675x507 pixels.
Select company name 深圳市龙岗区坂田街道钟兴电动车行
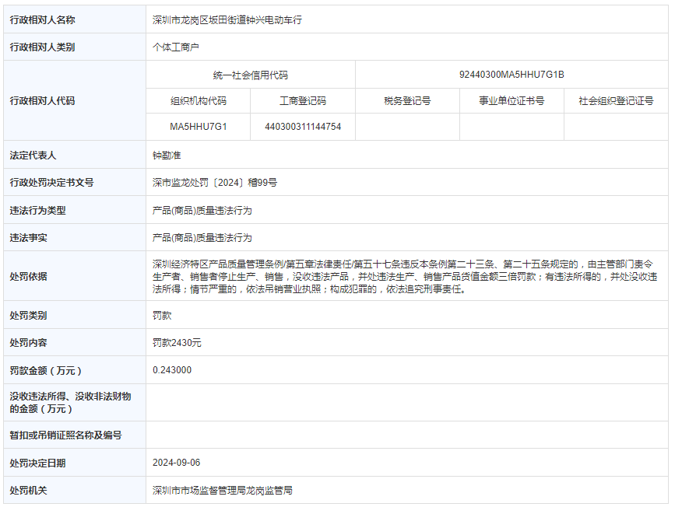227,19
